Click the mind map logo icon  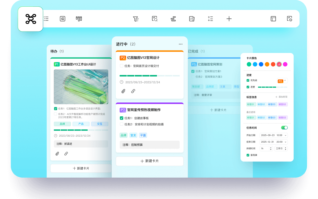31,19
